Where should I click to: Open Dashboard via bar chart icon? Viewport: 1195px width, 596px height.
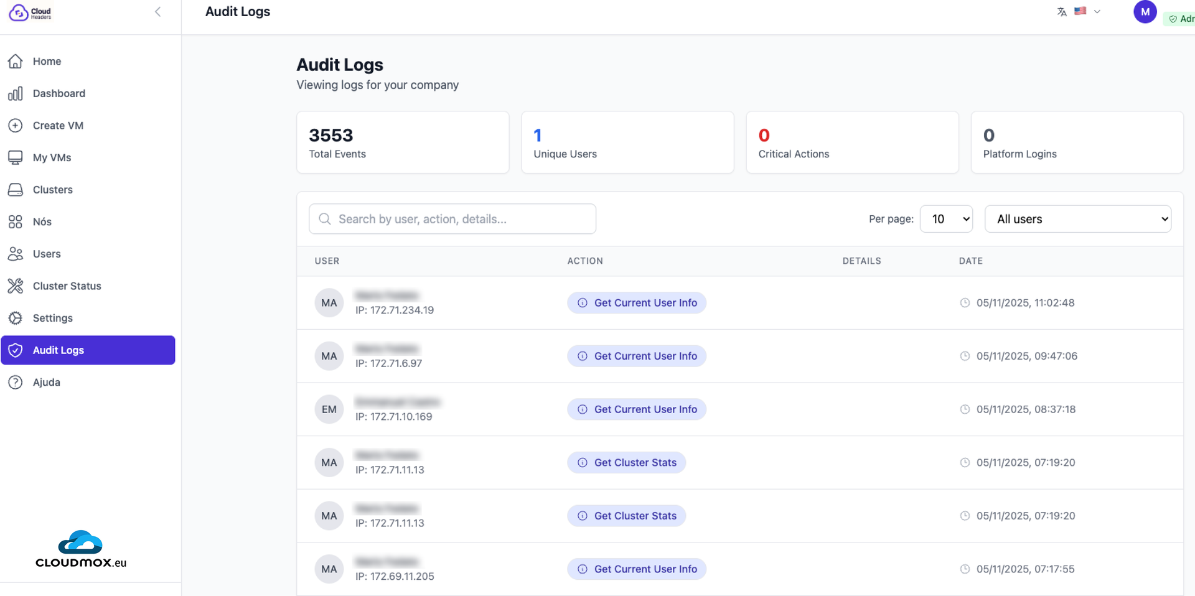(x=16, y=93)
